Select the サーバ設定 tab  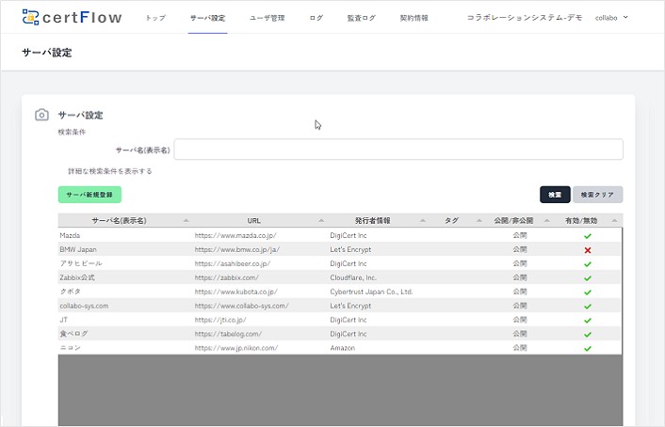click(x=207, y=18)
